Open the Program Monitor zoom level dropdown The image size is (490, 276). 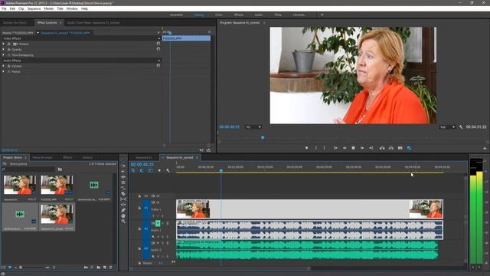[253, 127]
